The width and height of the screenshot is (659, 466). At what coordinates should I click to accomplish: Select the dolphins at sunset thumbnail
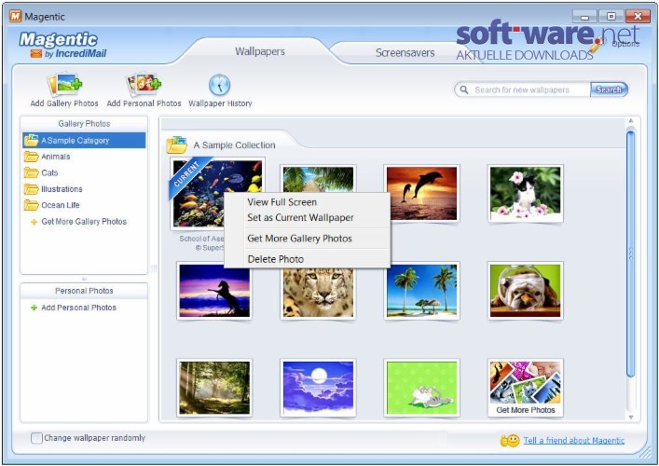tap(421, 193)
